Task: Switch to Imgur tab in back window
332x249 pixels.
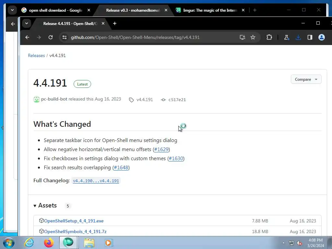Action: point(210,10)
